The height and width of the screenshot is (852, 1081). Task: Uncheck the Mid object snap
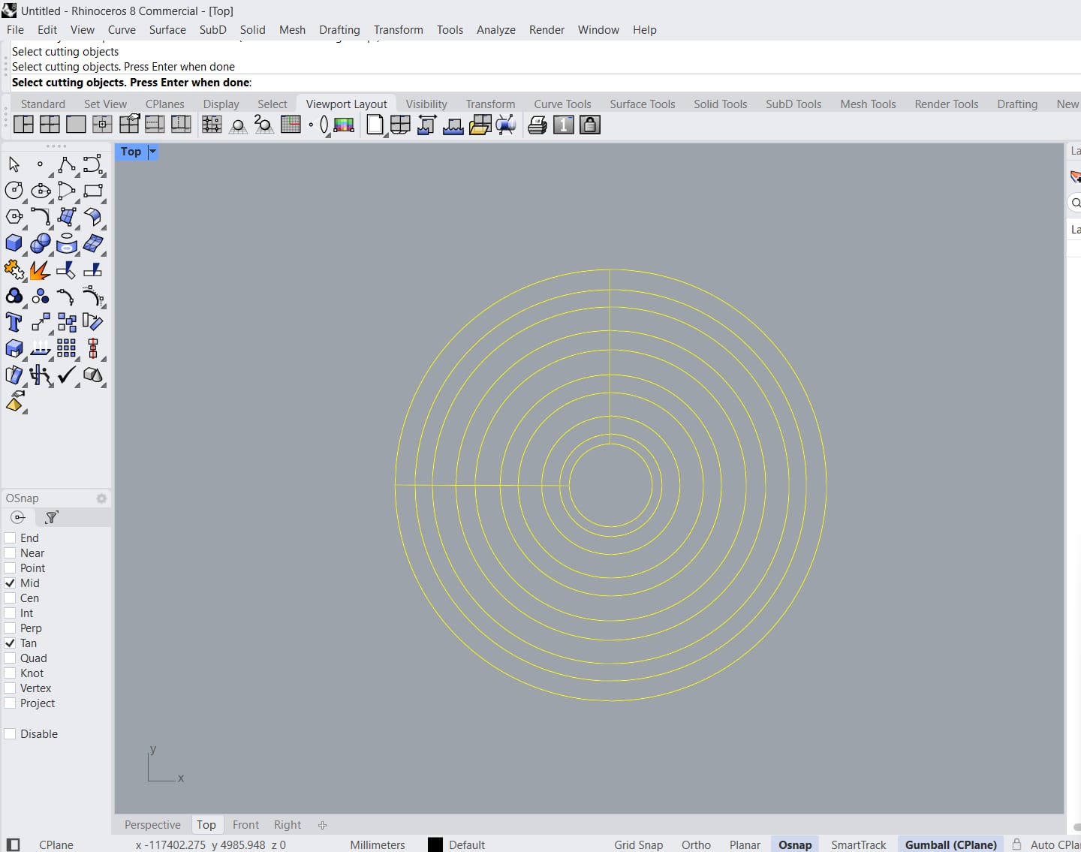pyautogui.click(x=11, y=583)
